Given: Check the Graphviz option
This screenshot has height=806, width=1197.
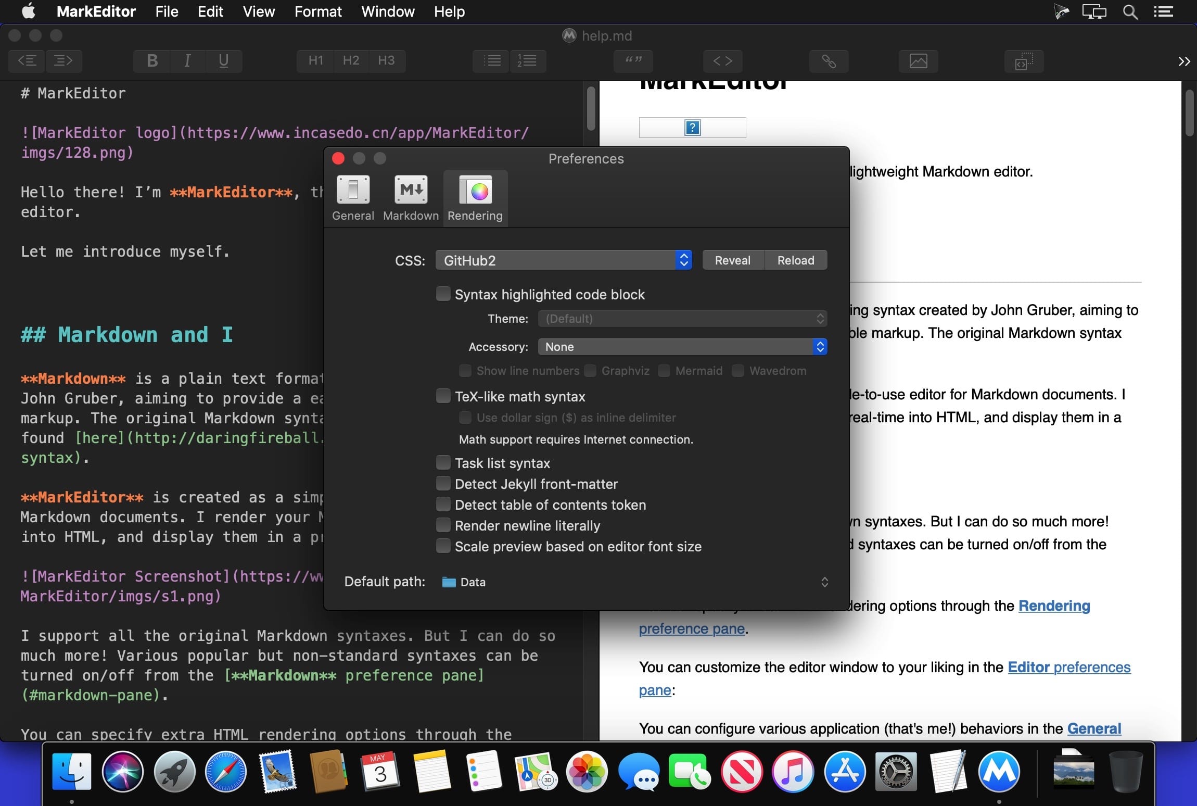Looking at the screenshot, I should tap(590, 371).
